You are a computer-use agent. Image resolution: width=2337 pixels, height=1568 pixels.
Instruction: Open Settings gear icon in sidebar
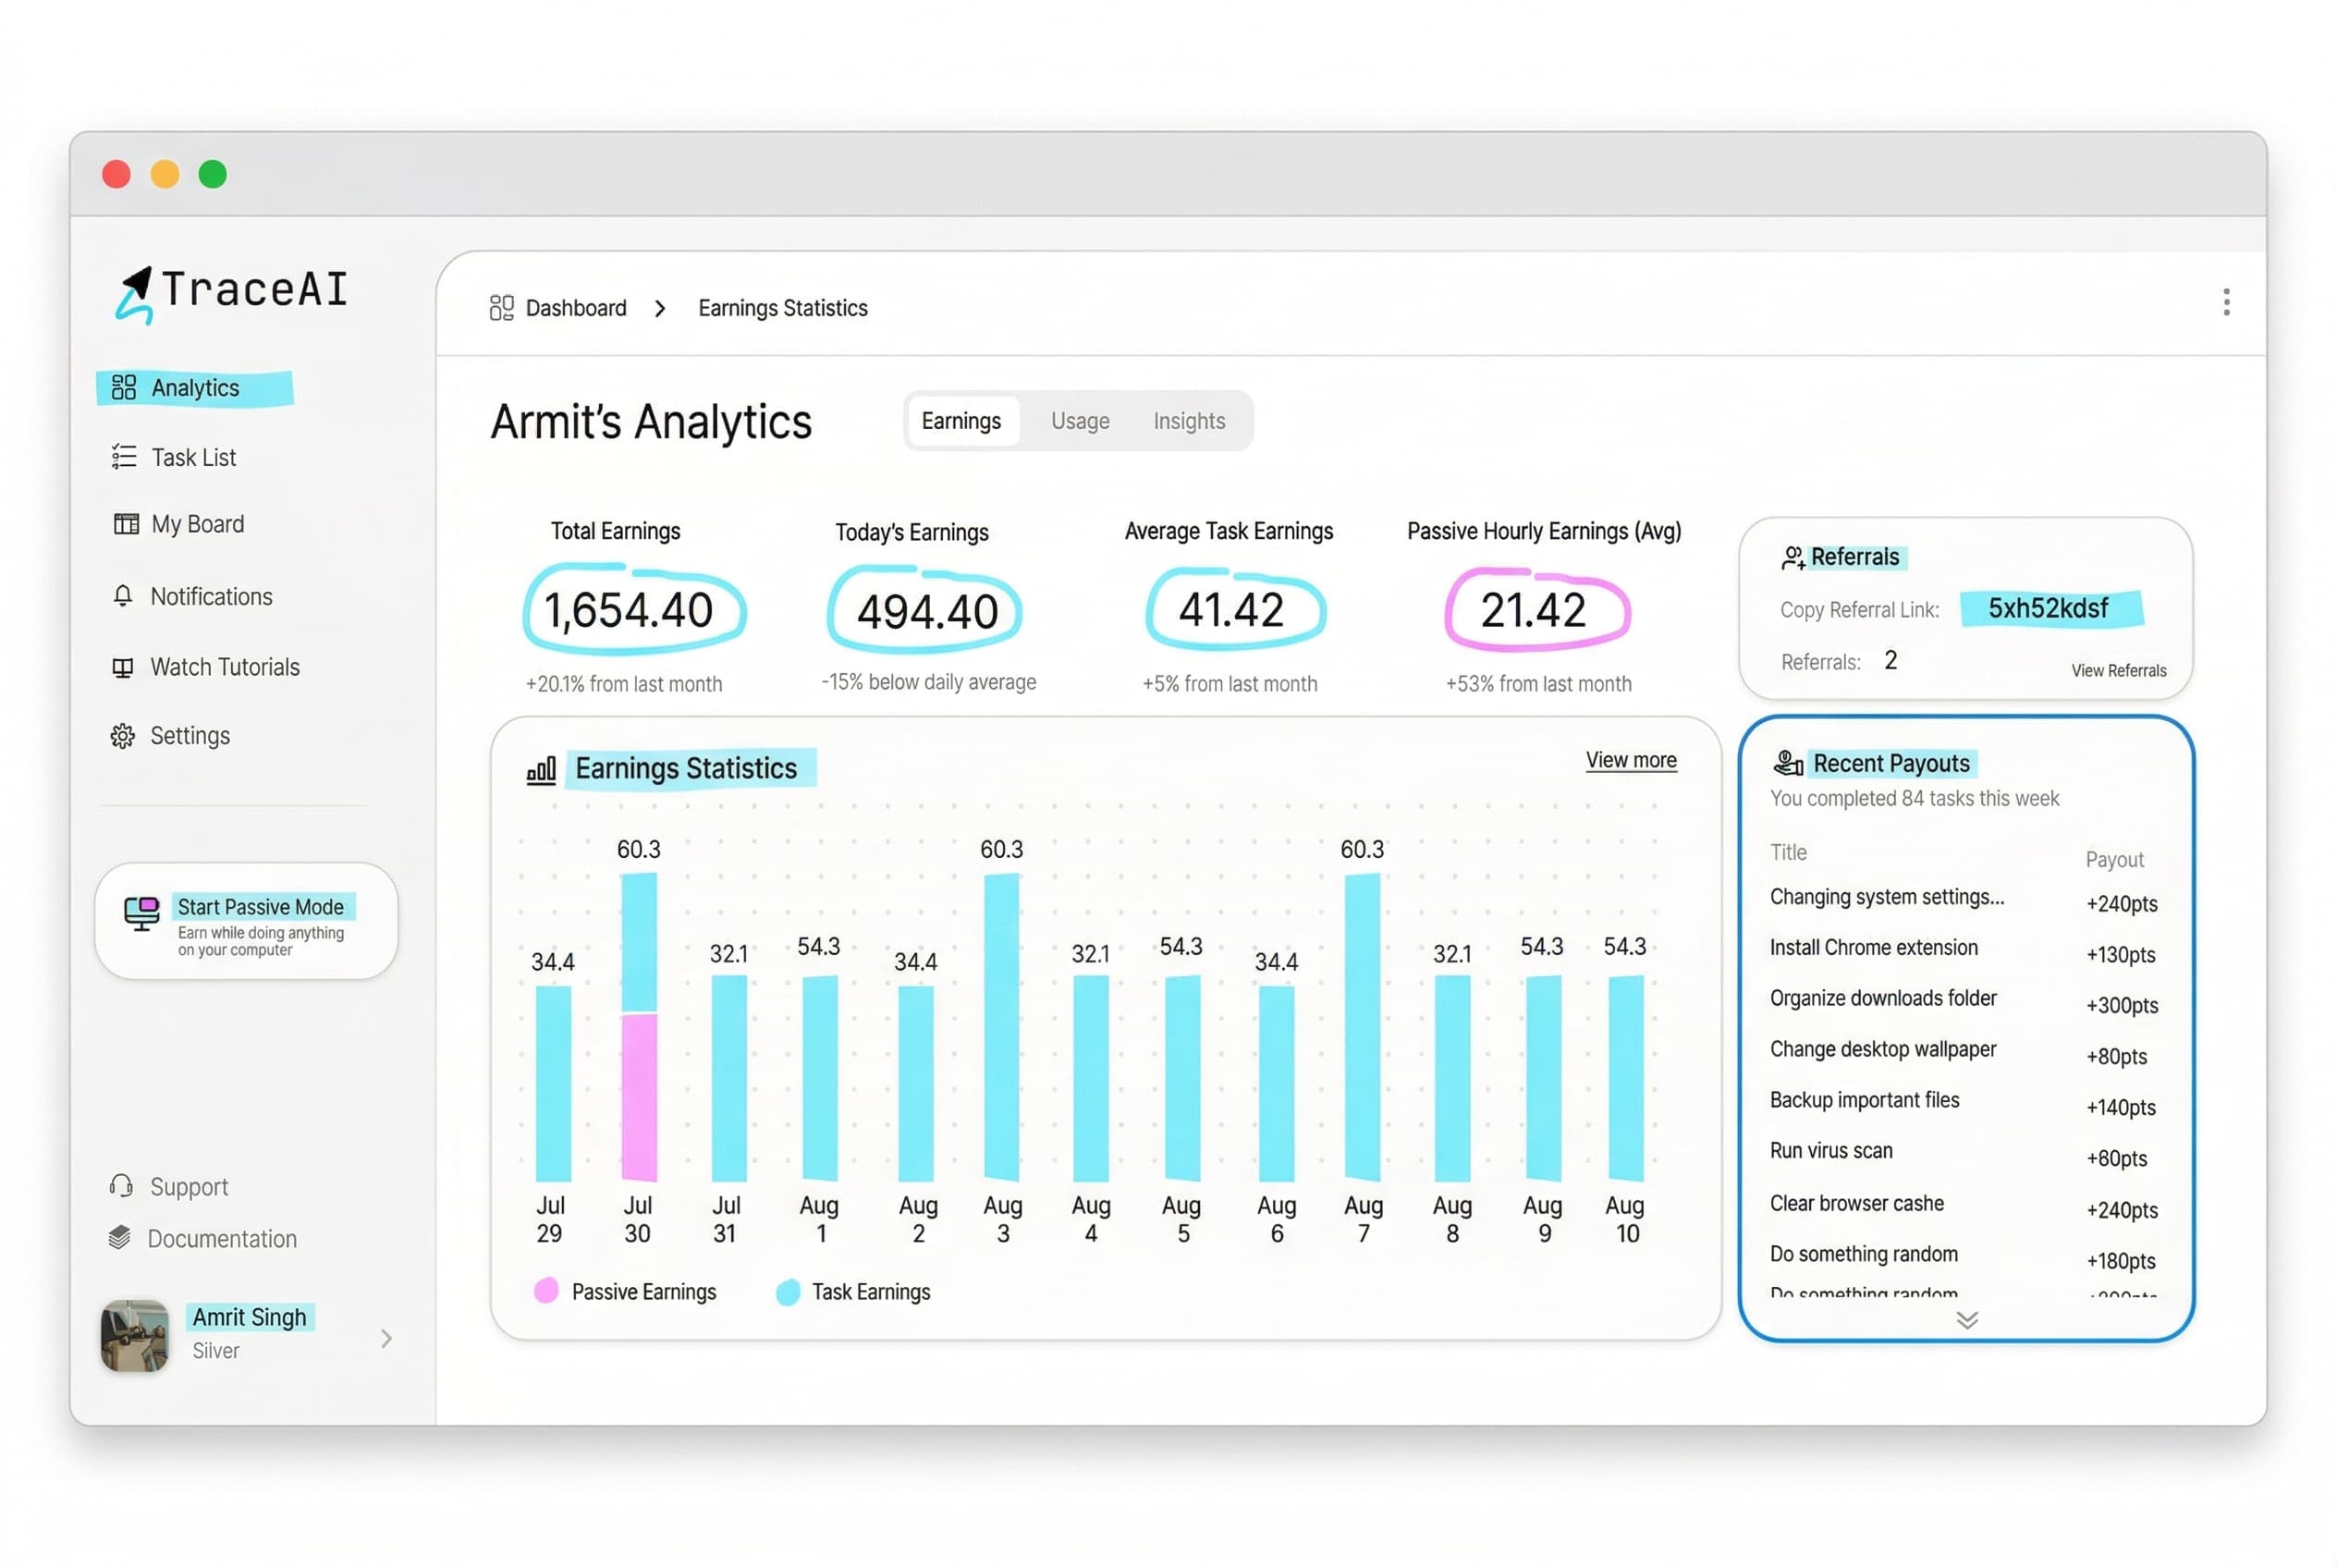[x=123, y=736]
